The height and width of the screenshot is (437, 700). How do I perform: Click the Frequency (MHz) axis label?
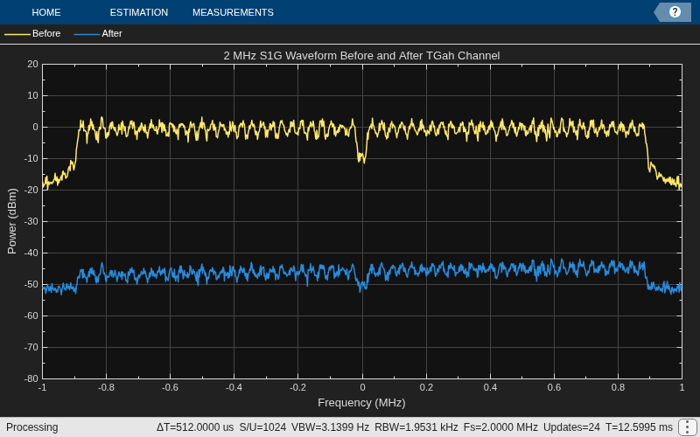[x=361, y=403]
